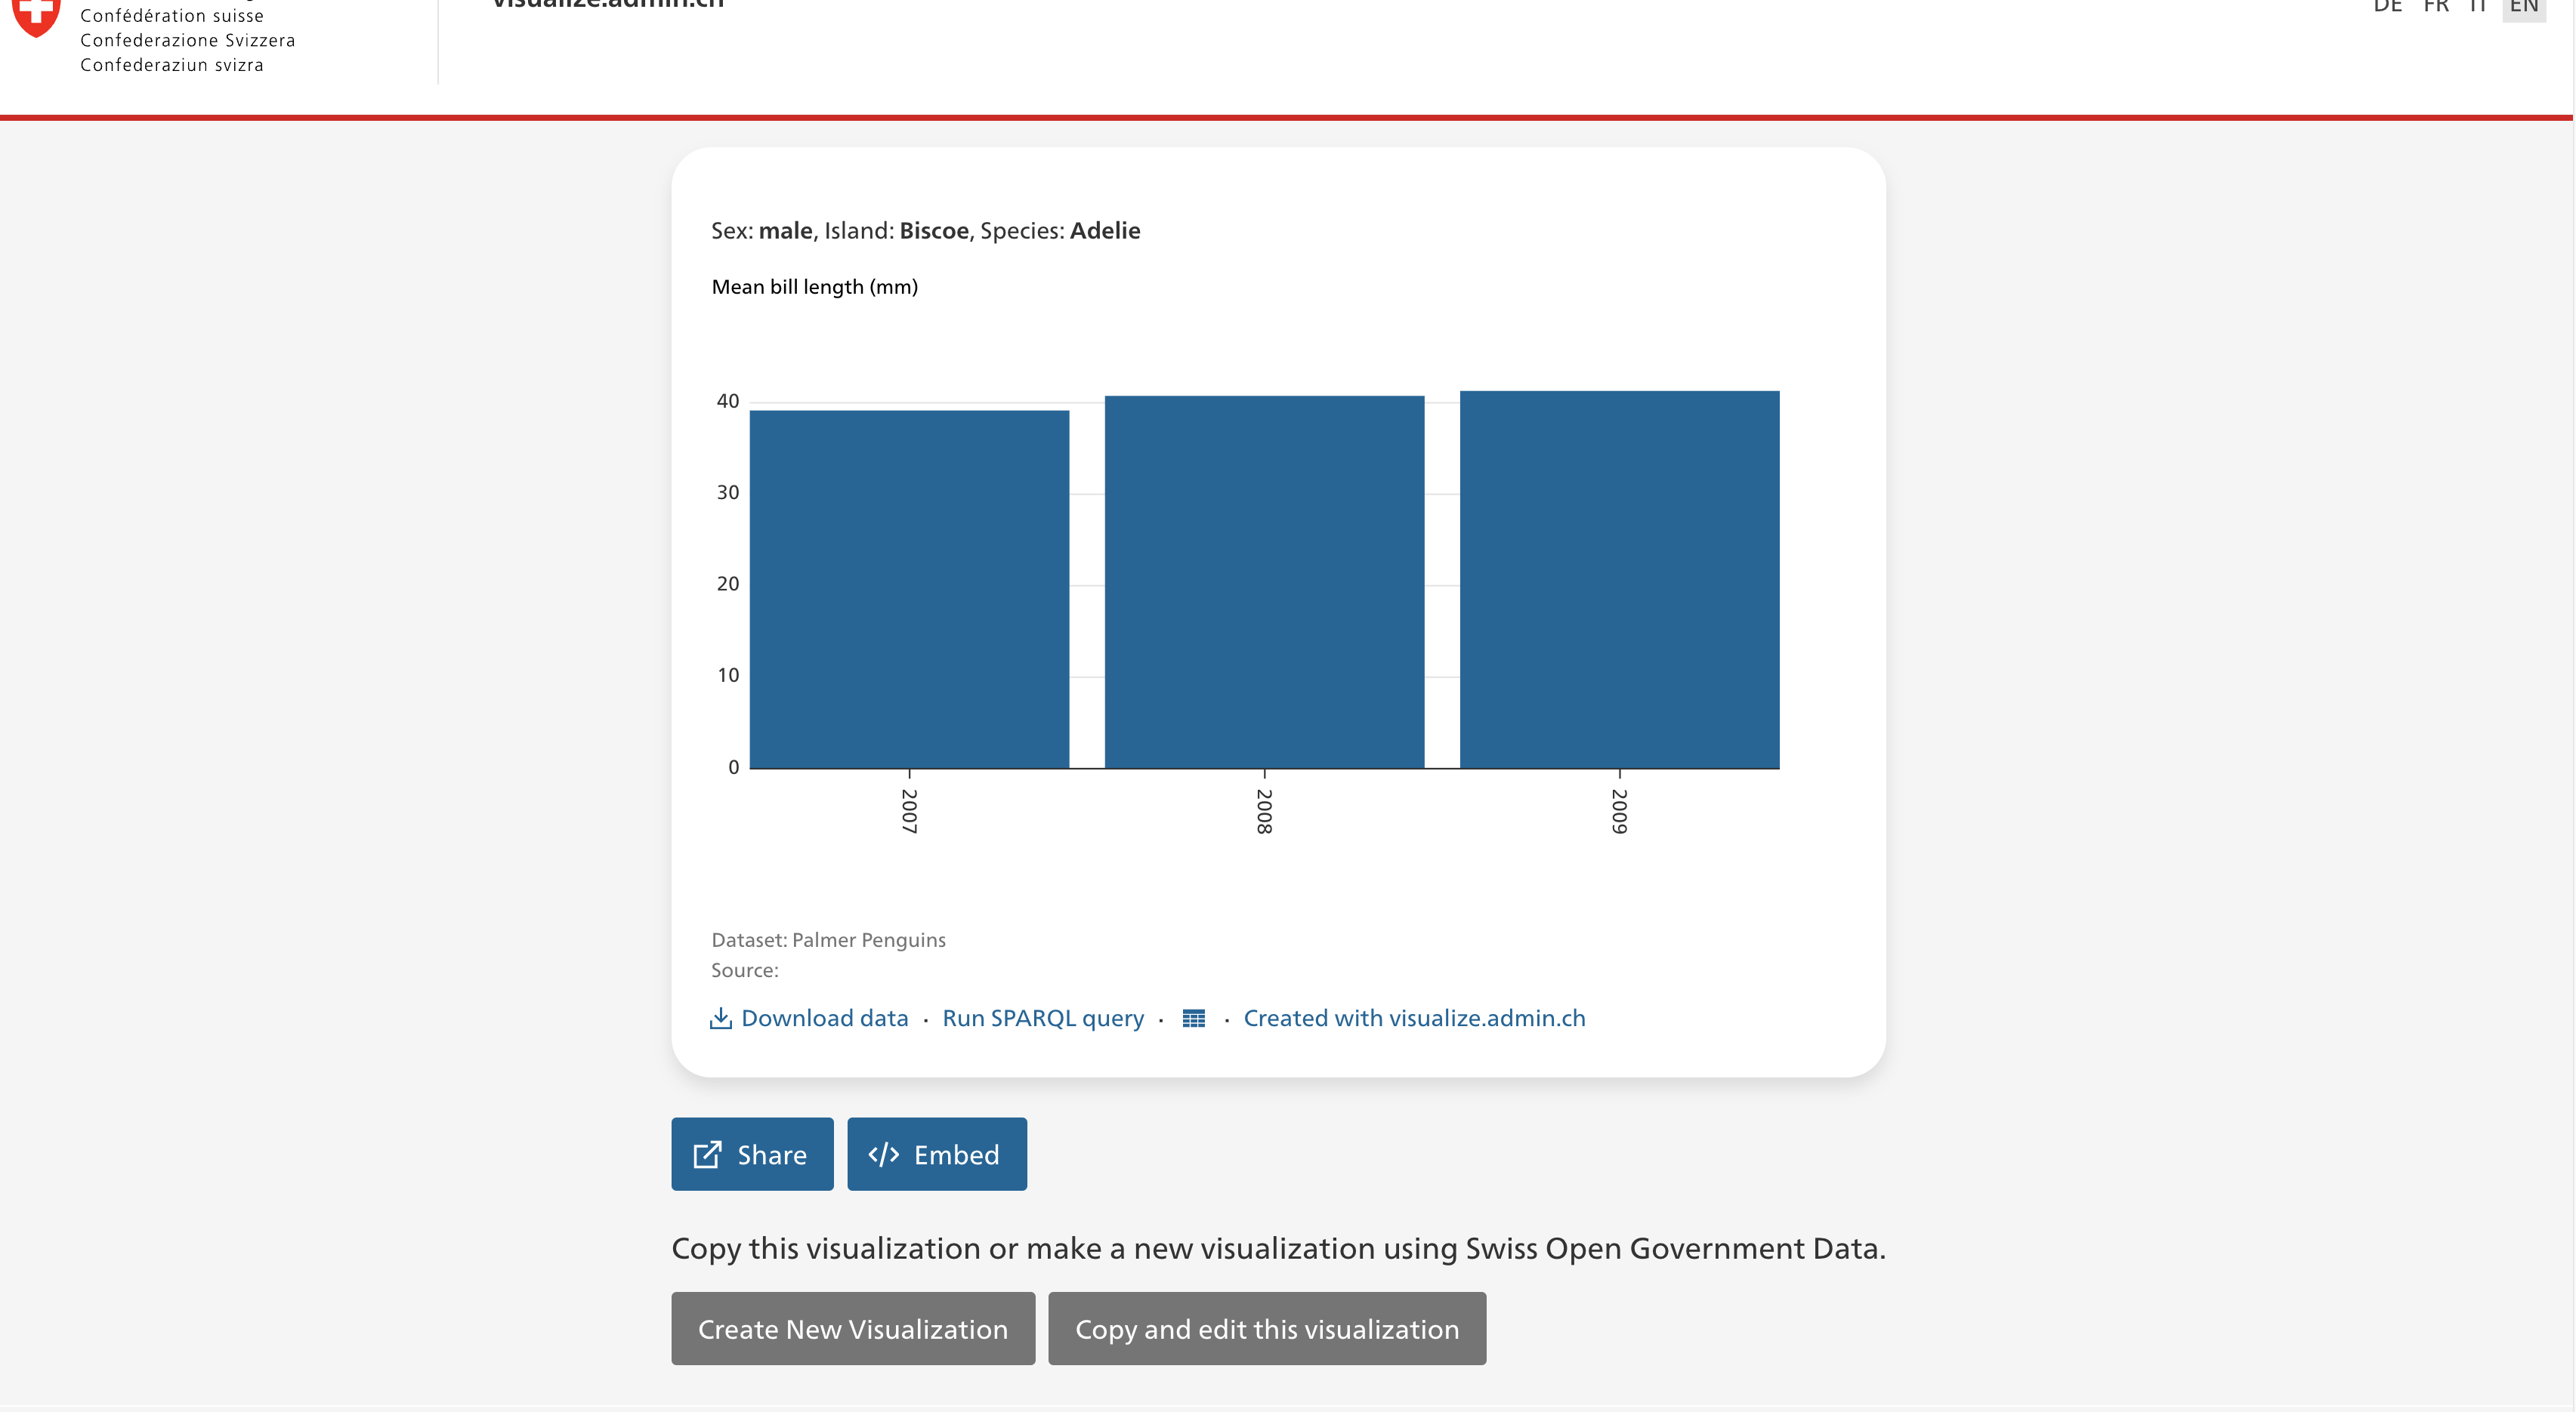Click the 2007 bar in the chart
This screenshot has height=1412, width=2576.
pos(909,590)
